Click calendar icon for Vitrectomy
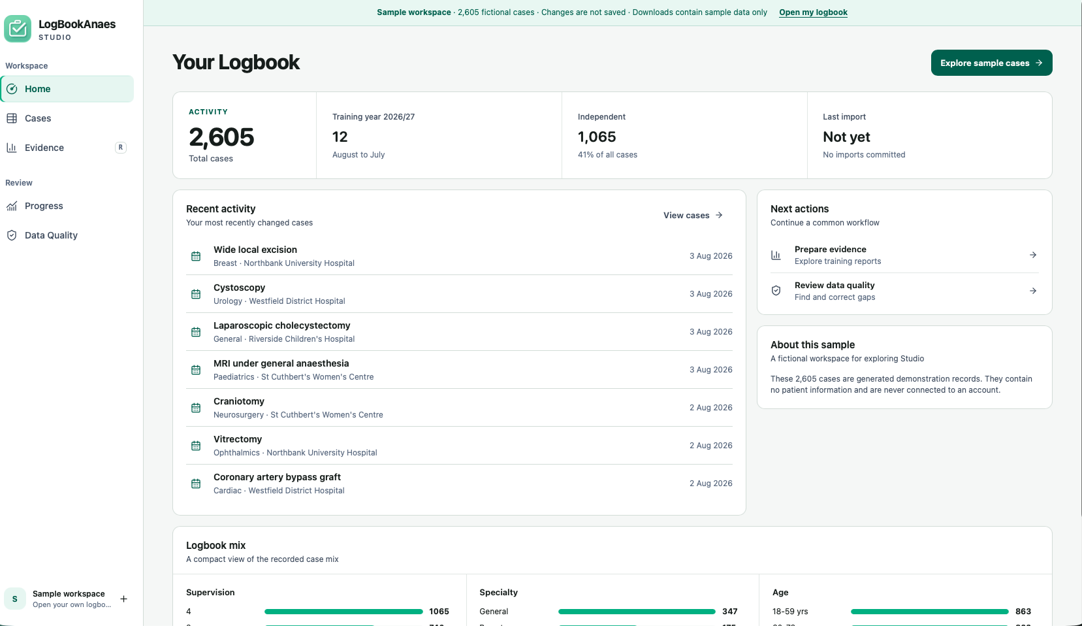This screenshot has height=626, width=1082. coord(196,446)
